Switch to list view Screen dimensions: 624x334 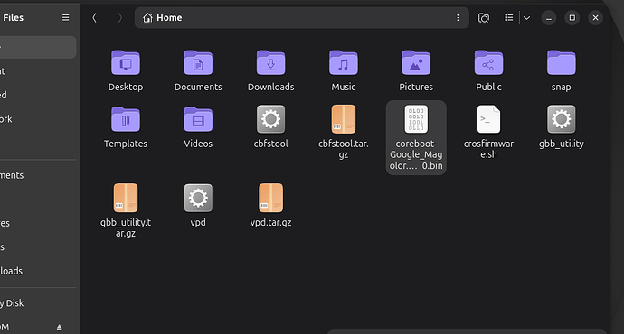pos(508,17)
